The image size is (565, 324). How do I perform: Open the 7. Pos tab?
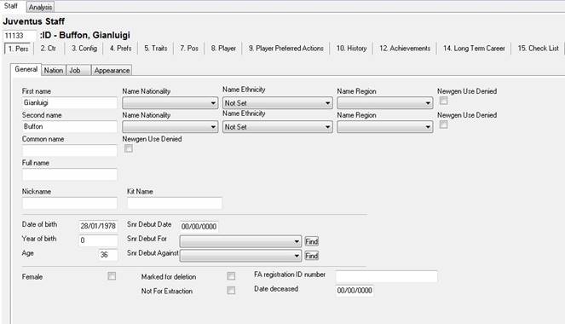pos(189,49)
